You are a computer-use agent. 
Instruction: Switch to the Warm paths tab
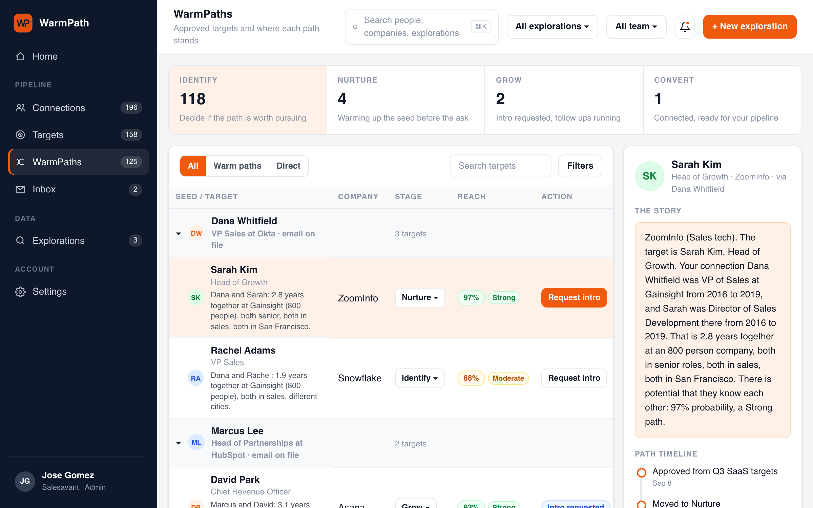click(x=237, y=166)
